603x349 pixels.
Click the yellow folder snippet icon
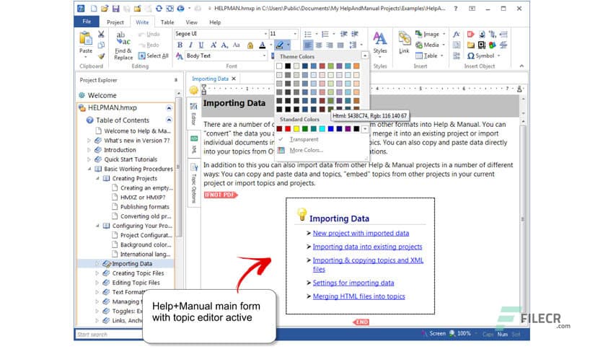pos(471,45)
